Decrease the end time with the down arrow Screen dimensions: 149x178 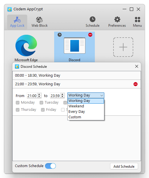[x=62, y=96]
